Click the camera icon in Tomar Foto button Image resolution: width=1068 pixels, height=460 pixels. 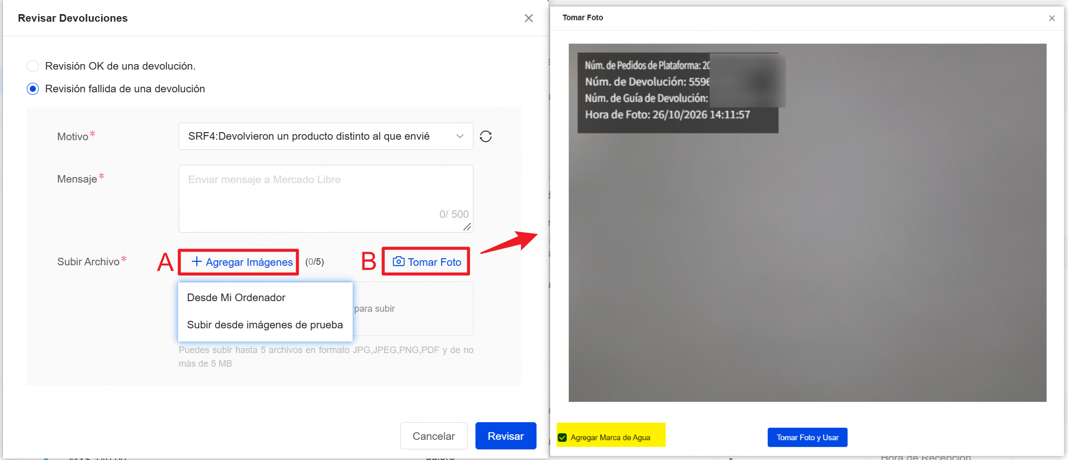(x=398, y=261)
